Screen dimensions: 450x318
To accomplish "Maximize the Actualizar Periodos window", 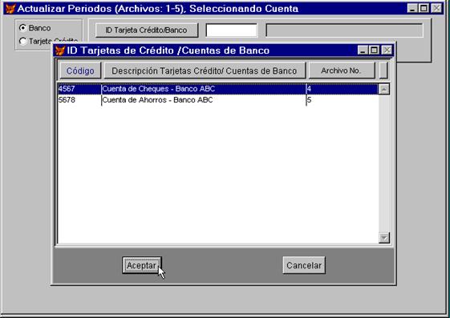I will click(x=424, y=8).
